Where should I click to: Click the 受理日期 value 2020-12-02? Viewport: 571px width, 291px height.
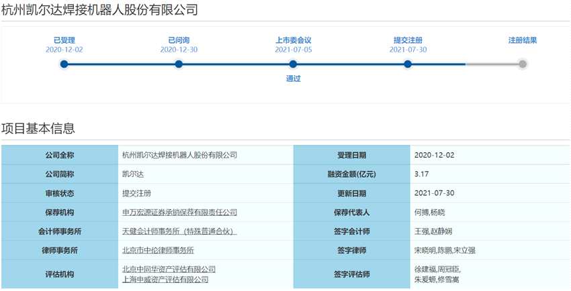click(434, 155)
